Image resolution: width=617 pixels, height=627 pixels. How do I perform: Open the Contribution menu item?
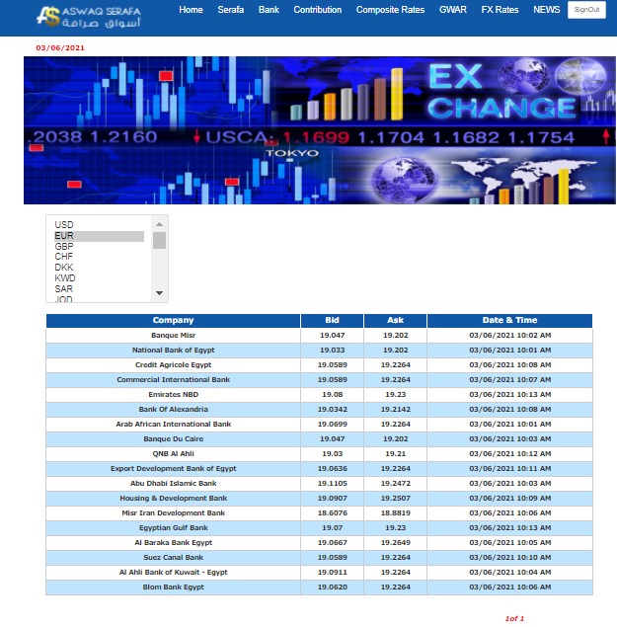point(318,10)
